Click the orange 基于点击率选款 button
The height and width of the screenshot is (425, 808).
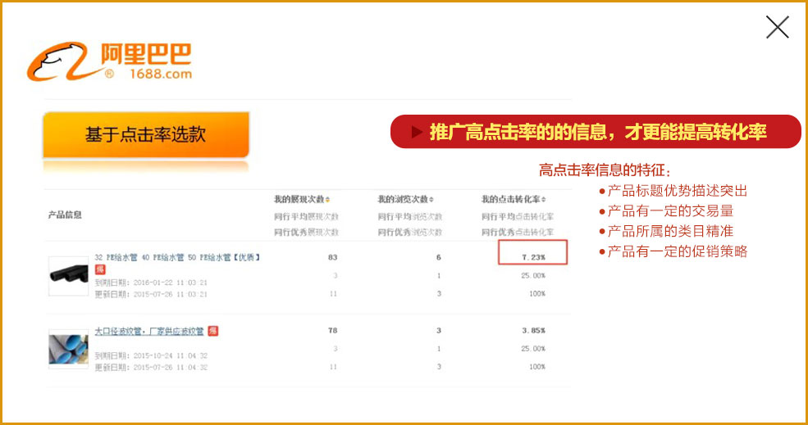coord(145,135)
